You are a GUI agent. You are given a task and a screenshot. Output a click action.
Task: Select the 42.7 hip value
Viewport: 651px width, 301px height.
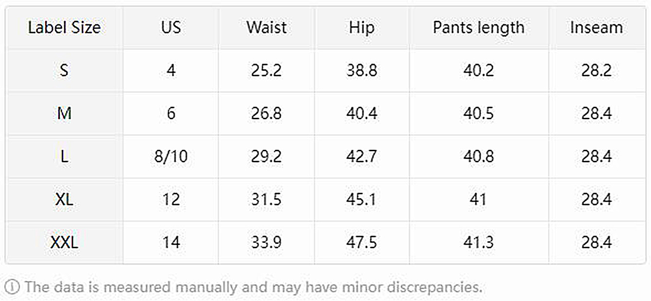361,157
